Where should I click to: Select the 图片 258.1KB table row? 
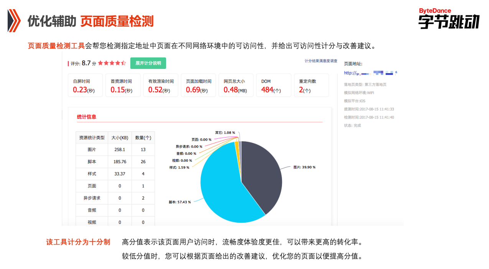pyautogui.click(x=114, y=149)
